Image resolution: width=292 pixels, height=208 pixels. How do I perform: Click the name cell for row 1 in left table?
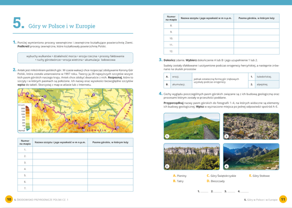point(60,149)
